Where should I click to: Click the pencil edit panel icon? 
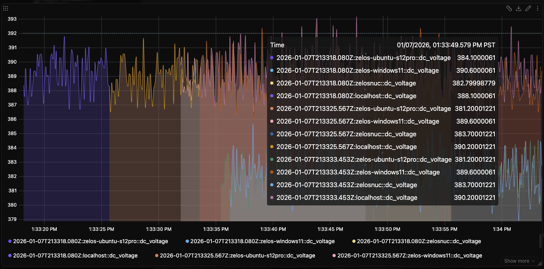pyautogui.click(x=528, y=8)
